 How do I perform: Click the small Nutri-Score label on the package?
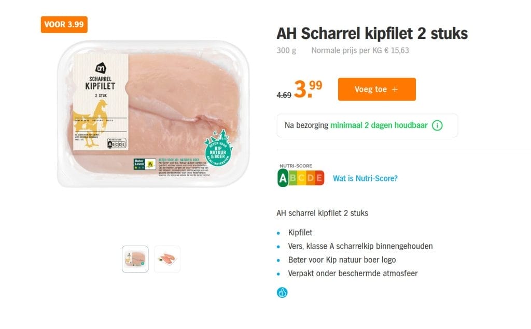[x=117, y=143]
